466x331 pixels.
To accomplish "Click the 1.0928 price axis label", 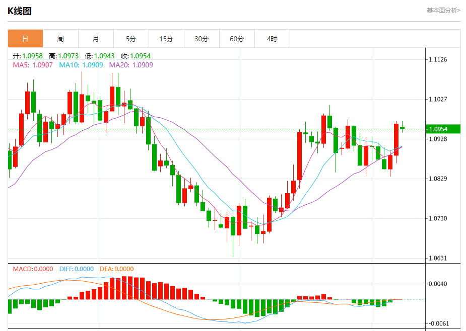I will (438, 139).
